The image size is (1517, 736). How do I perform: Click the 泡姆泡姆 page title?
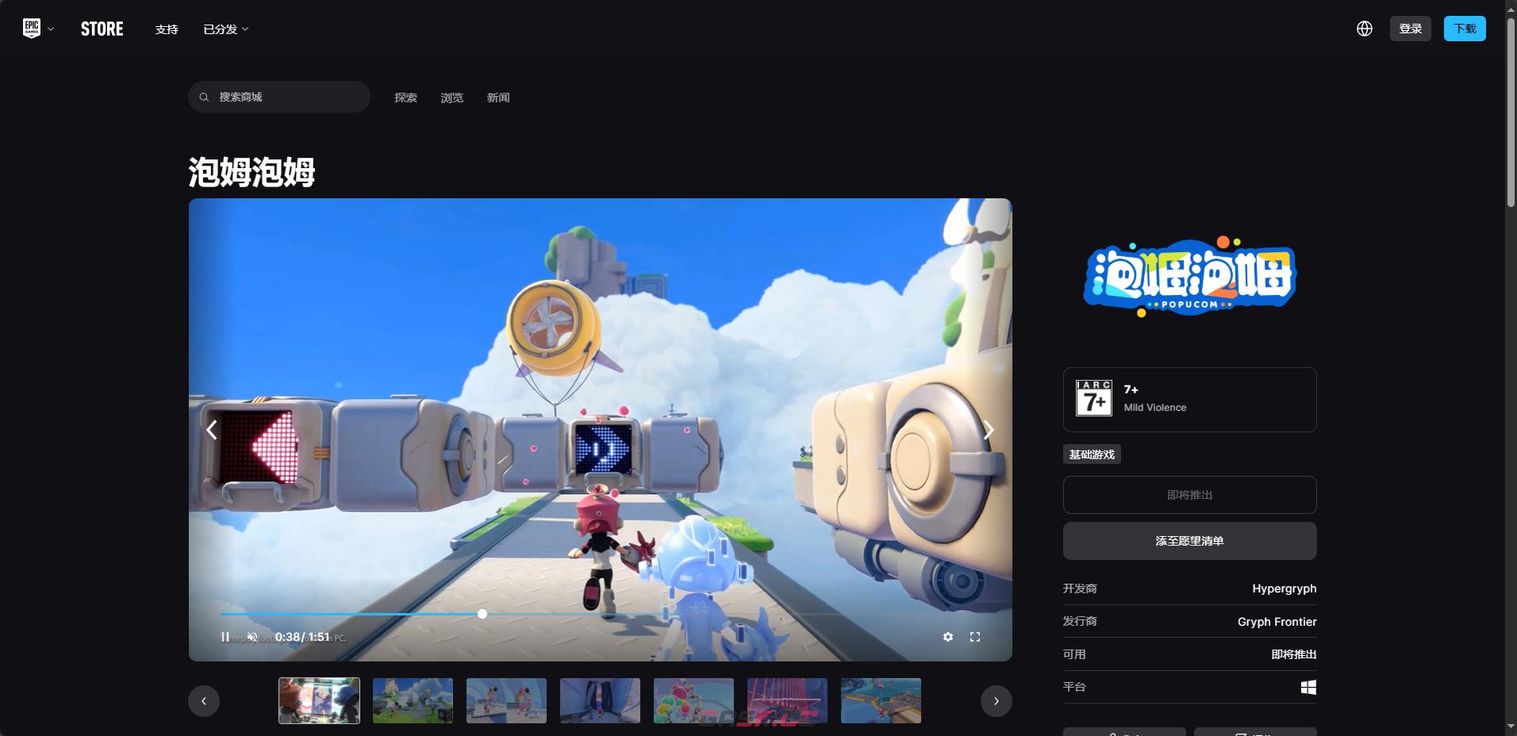coord(252,172)
